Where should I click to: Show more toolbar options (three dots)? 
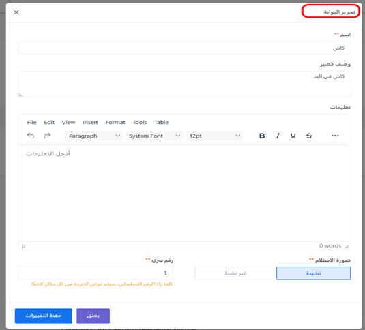335,136
